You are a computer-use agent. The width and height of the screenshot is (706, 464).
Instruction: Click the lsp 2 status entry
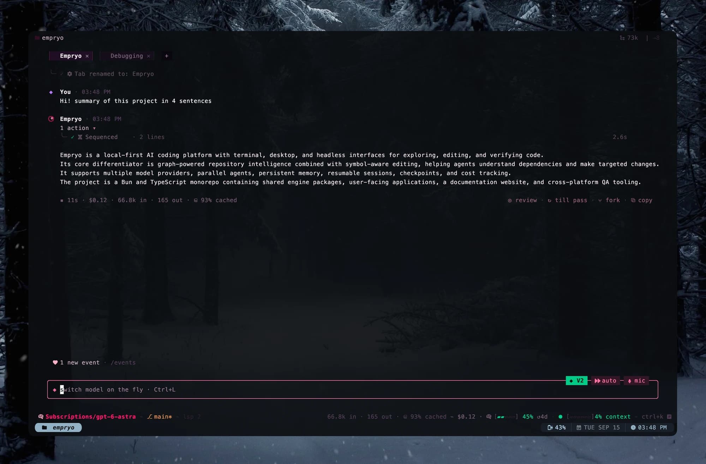coord(192,417)
